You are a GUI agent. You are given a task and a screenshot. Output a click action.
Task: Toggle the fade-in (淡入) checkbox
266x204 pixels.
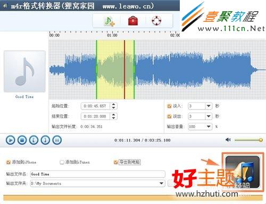pyautogui.click(x=169, y=106)
